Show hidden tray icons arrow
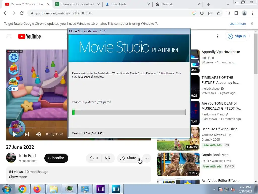The image size is (258, 194). [214, 189]
